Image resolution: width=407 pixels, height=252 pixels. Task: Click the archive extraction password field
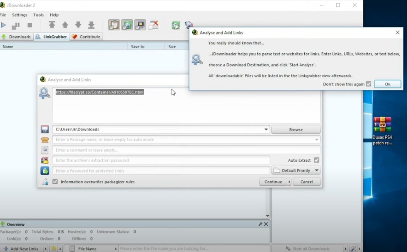coord(161,160)
